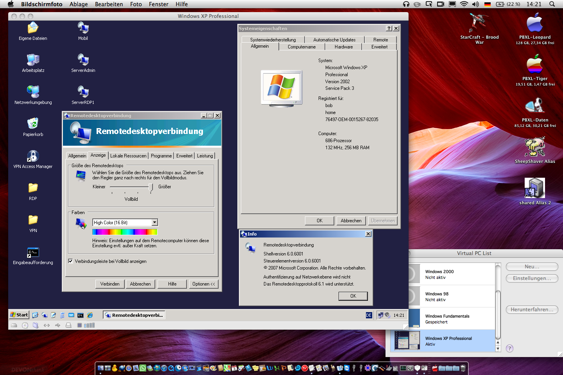Select the Mobil remote desktop shortcut
The width and height of the screenshot is (563, 375).
[x=83, y=31]
